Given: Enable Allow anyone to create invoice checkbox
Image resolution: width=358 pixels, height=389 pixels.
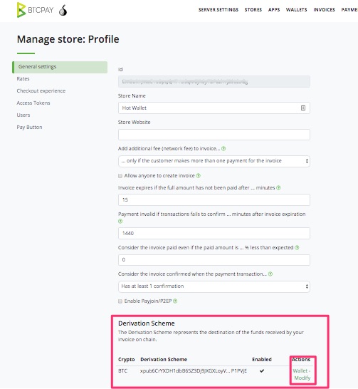Looking at the screenshot, I should [x=120, y=176].
